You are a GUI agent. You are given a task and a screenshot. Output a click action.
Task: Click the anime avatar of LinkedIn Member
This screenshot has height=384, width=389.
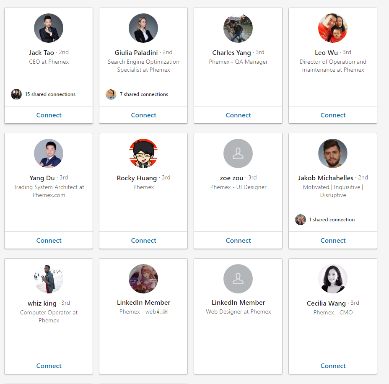click(143, 279)
